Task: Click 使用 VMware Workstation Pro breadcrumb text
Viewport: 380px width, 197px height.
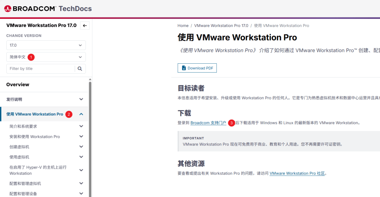Action: click(282, 26)
